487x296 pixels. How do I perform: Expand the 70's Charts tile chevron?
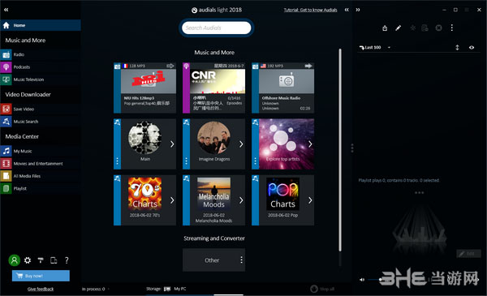pos(172,200)
